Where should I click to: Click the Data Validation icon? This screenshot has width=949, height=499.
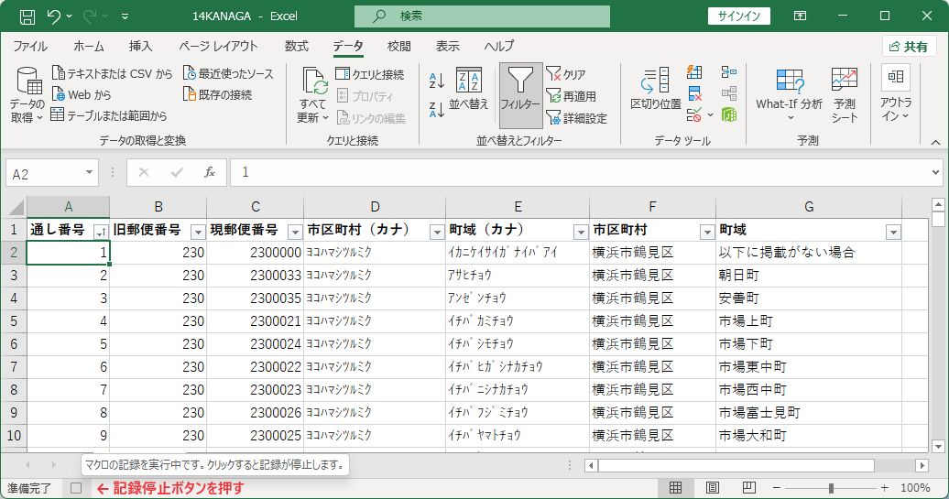694,114
